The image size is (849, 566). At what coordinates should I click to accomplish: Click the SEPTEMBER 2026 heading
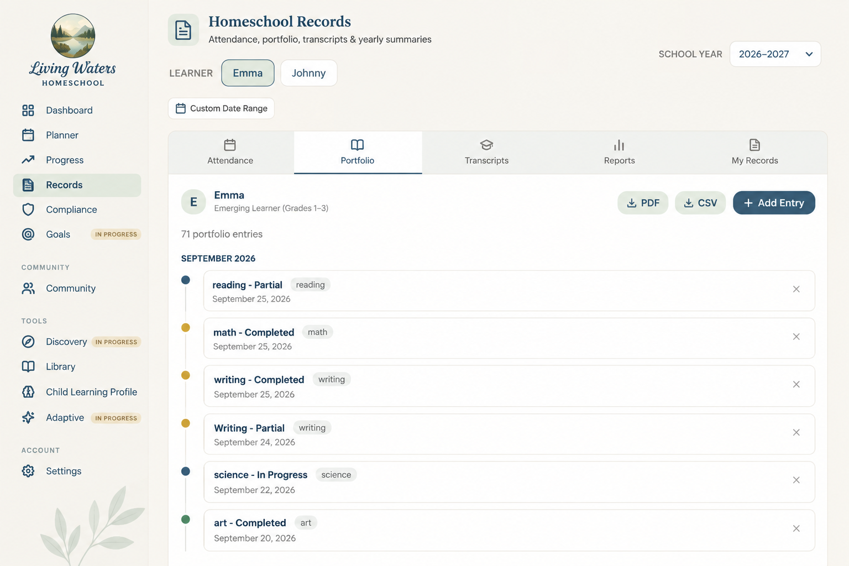[x=218, y=259]
